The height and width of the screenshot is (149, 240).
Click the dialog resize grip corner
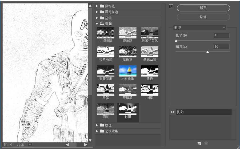click(238, 147)
